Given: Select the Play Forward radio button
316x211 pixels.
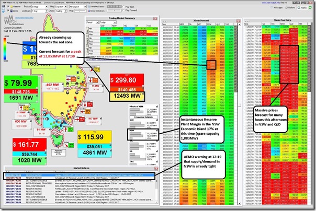Looking at the screenshot, I should [x=124, y=10].
